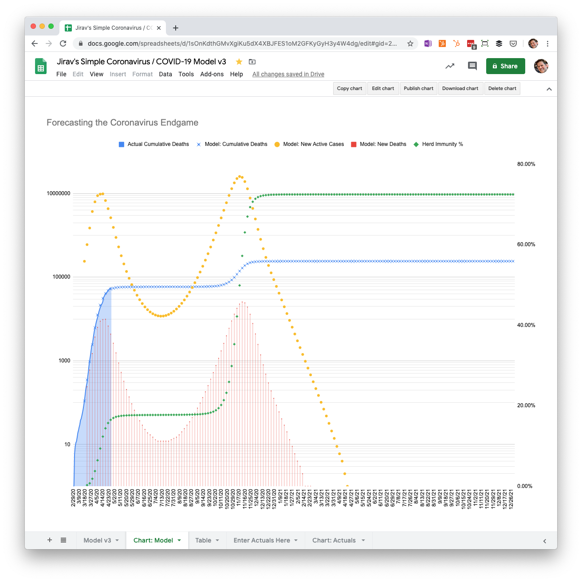Collapse the toolbar with the up chevron

pyautogui.click(x=549, y=89)
